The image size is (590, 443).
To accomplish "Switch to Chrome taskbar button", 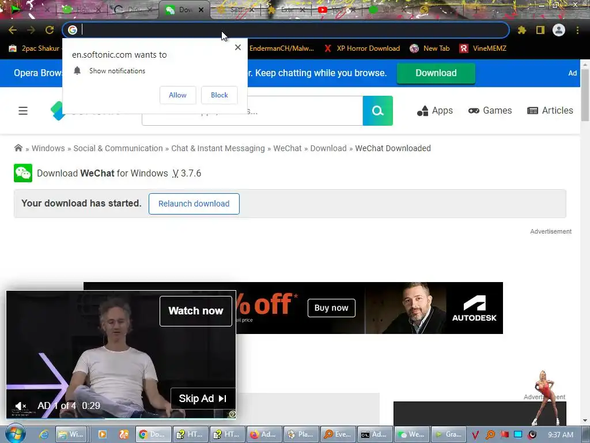I will [x=153, y=434].
